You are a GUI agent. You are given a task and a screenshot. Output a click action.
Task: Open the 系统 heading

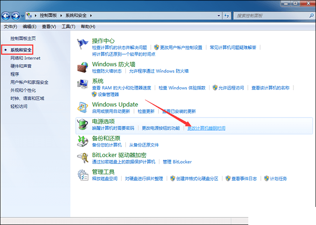tap(98, 81)
